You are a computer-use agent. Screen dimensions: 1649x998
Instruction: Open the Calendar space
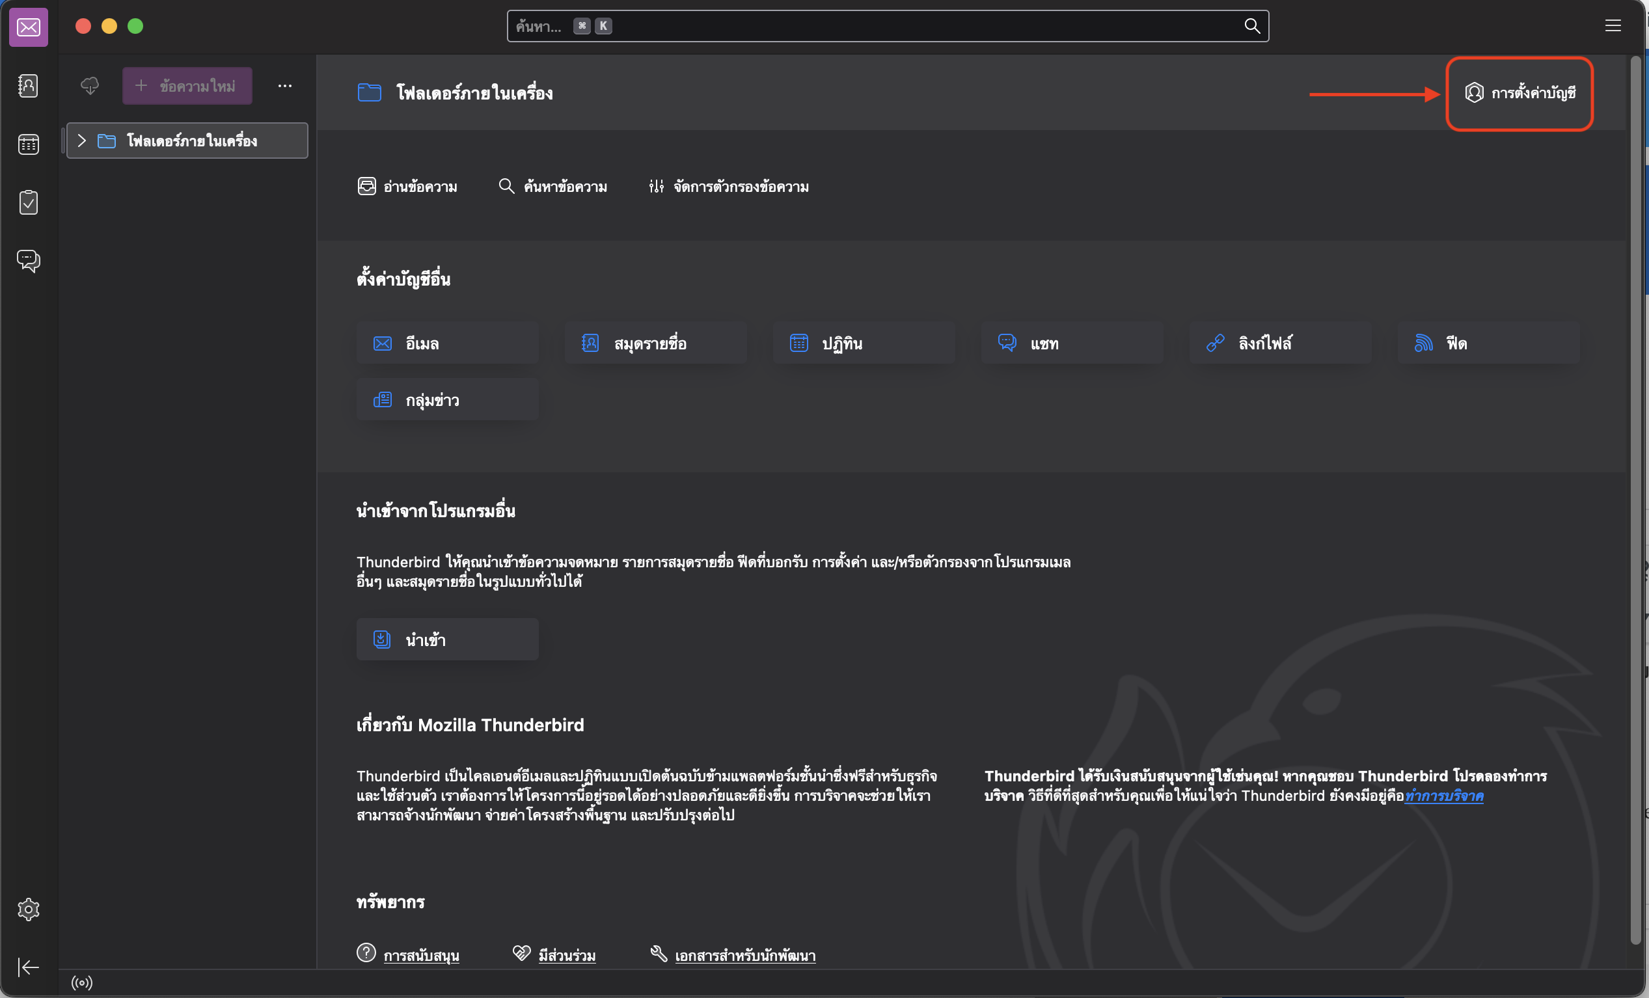pos(28,144)
